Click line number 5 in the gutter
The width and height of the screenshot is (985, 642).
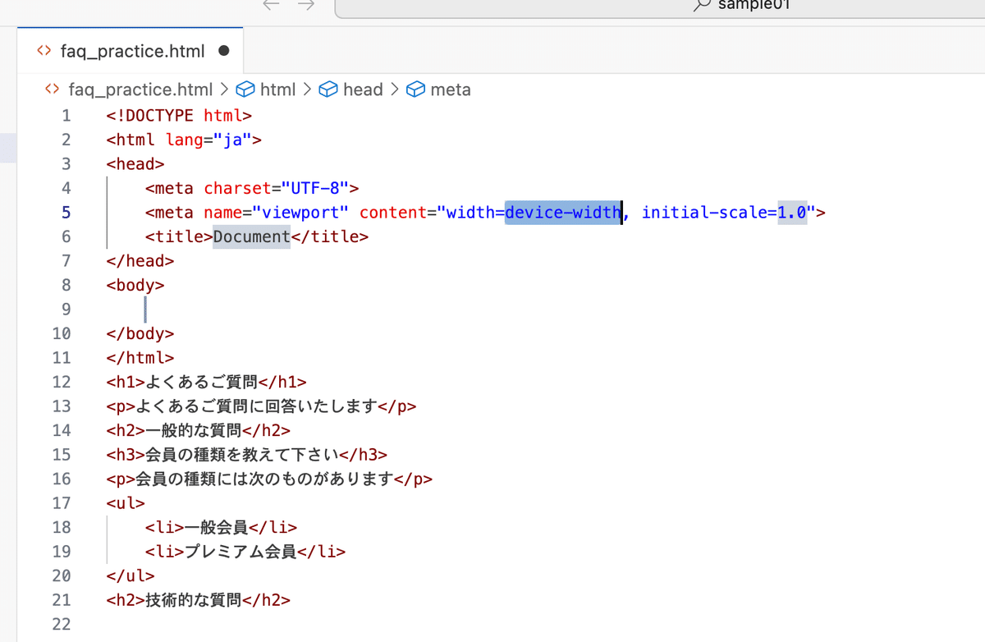point(66,212)
